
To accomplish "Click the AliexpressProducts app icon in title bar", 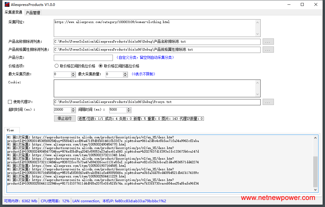I will click(7, 5).
